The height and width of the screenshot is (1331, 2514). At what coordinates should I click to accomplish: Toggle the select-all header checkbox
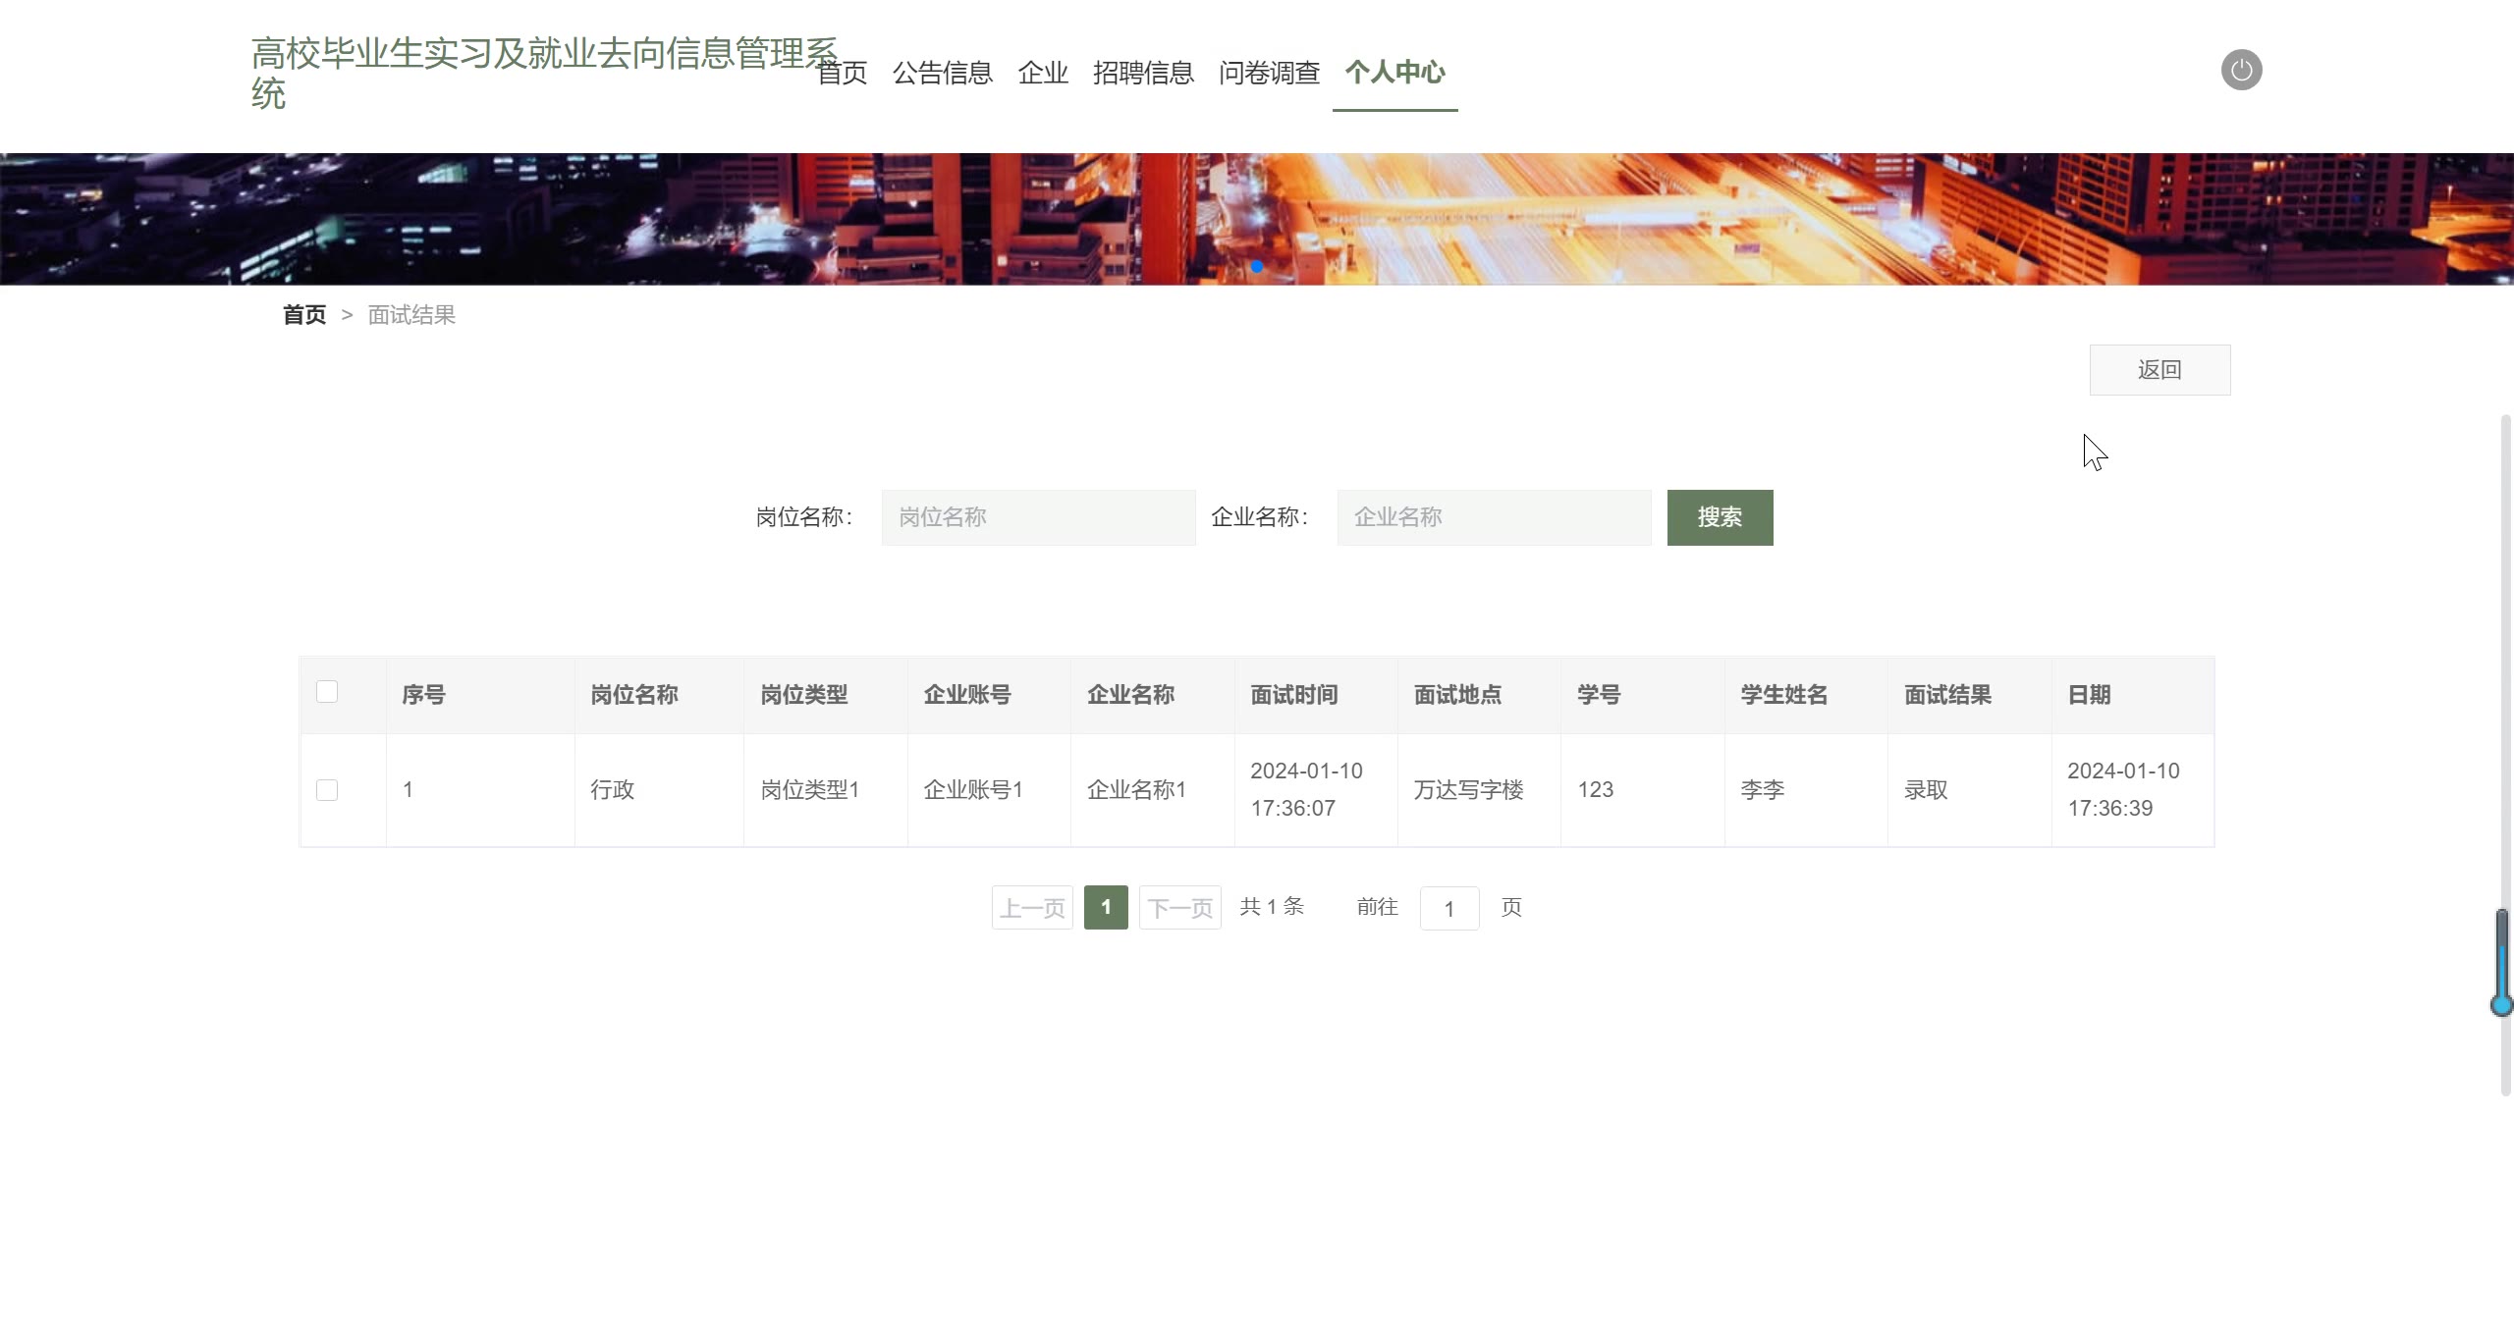click(327, 692)
